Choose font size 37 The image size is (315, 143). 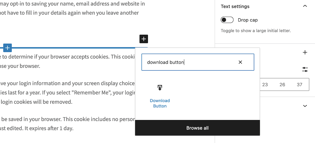(x=300, y=84)
